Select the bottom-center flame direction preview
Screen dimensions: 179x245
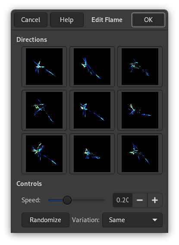pyautogui.click(x=92, y=154)
